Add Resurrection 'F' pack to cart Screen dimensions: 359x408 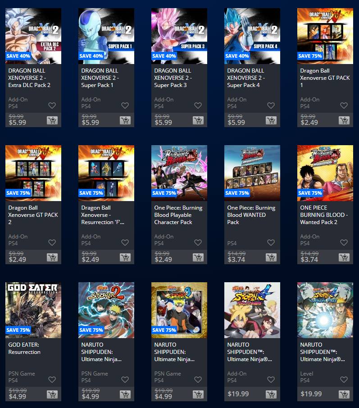[x=125, y=257]
